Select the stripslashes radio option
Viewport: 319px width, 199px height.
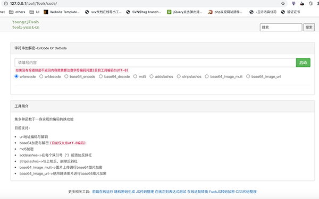179,76
